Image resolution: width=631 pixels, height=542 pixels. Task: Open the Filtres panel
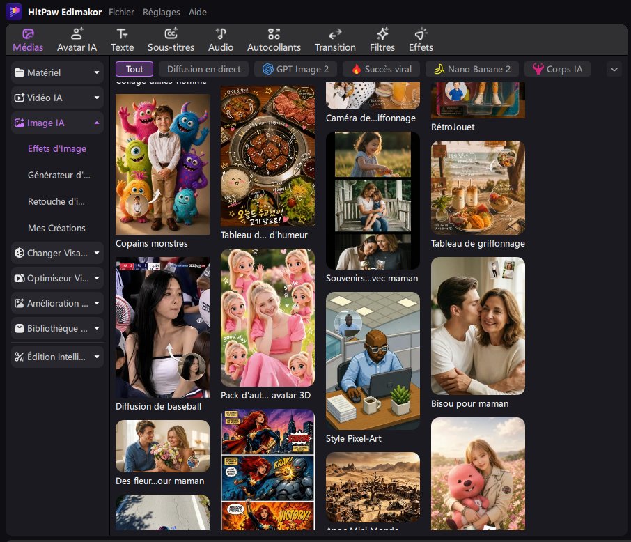[x=382, y=40]
